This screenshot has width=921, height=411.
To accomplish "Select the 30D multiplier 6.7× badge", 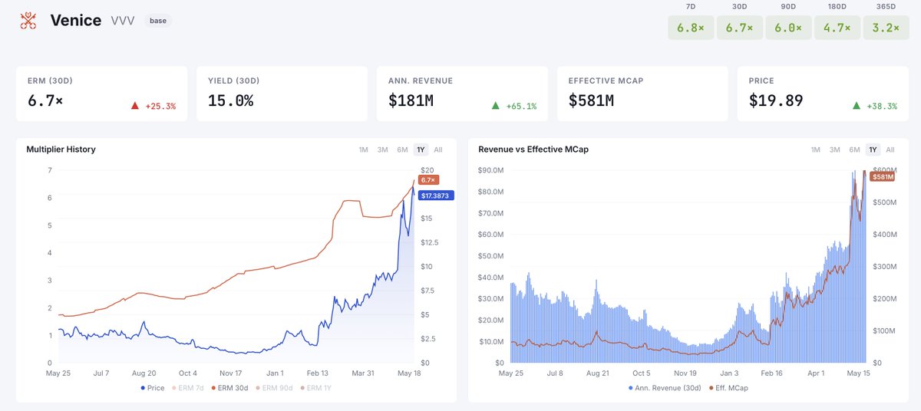I will click(x=740, y=27).
